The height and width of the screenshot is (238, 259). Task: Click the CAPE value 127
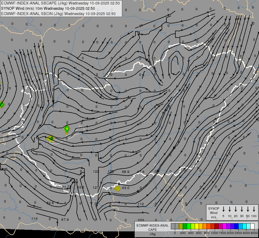click(96, 187)
